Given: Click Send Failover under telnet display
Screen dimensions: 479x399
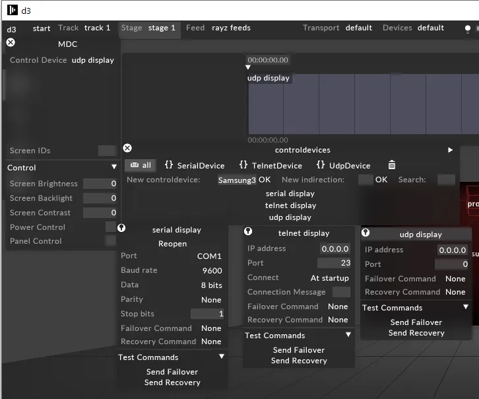Looking at the screenshot, I should tap(299, 350).
